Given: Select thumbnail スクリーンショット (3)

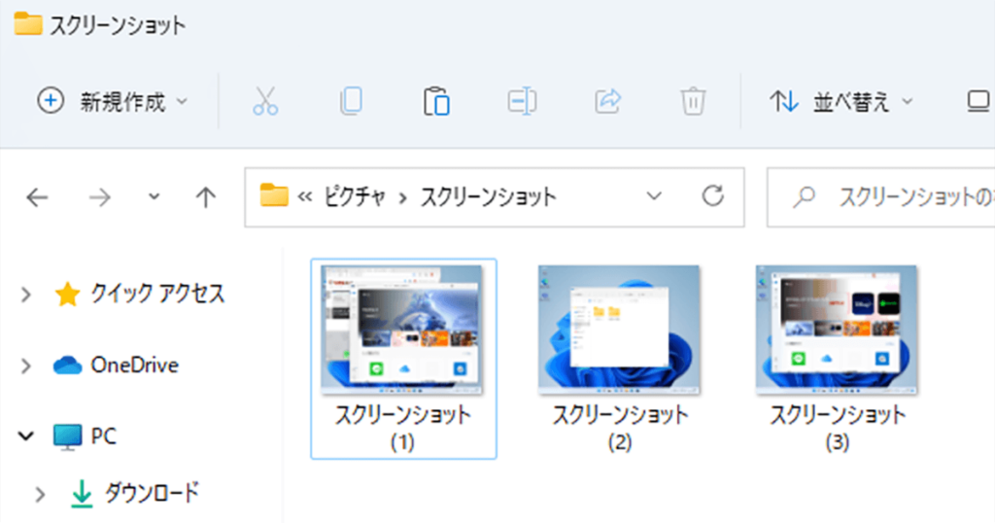Looking at the screenshot, I should click(837, 359).
